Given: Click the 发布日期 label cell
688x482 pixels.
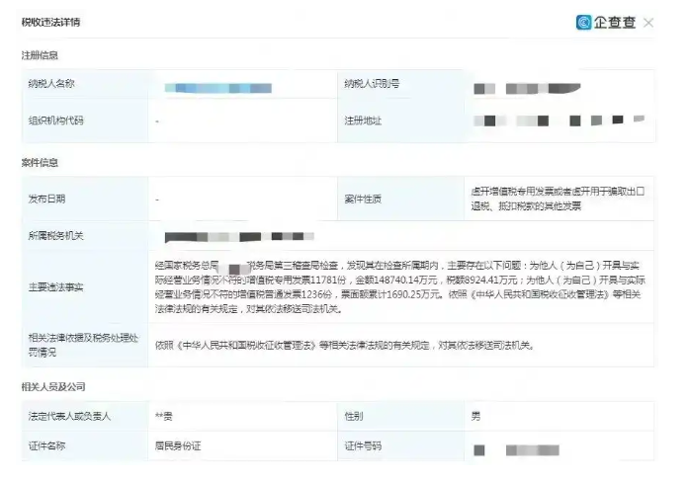Looking at the screenshot, I should click(x=85, y=200).
